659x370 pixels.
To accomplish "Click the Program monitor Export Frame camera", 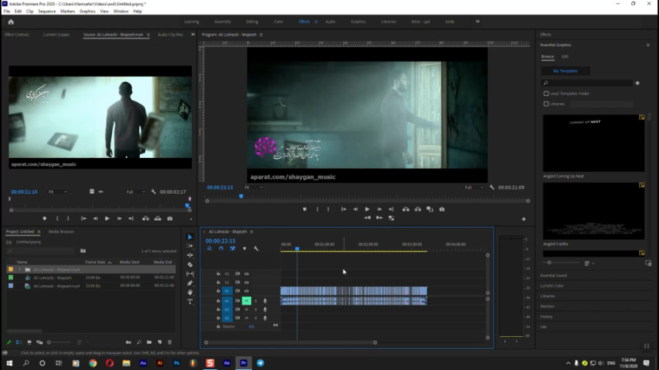I will (442, 209).
